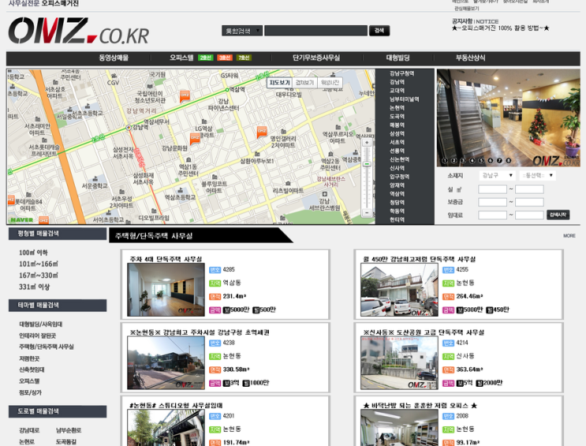The width and height of the screenshot is (586, 446).
Task: Select 강남구청역 in the station list
Action: pyautogui.click(x=401, y=73)
